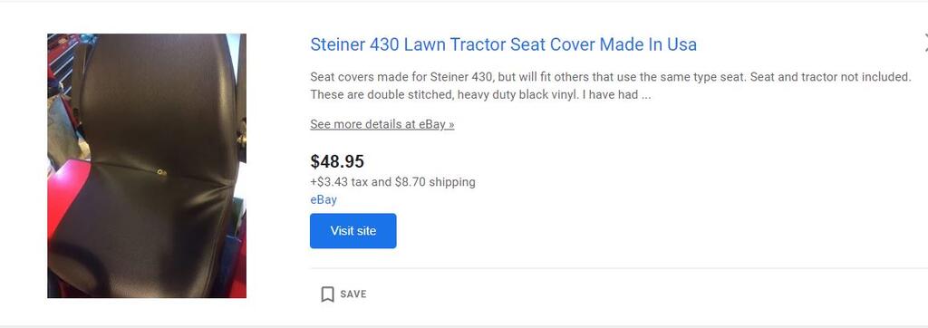Click the $48.95 price text
Screen dimensions: 928x328
(x=337, y=161)
